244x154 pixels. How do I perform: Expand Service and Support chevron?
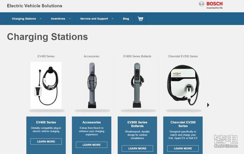113,19
